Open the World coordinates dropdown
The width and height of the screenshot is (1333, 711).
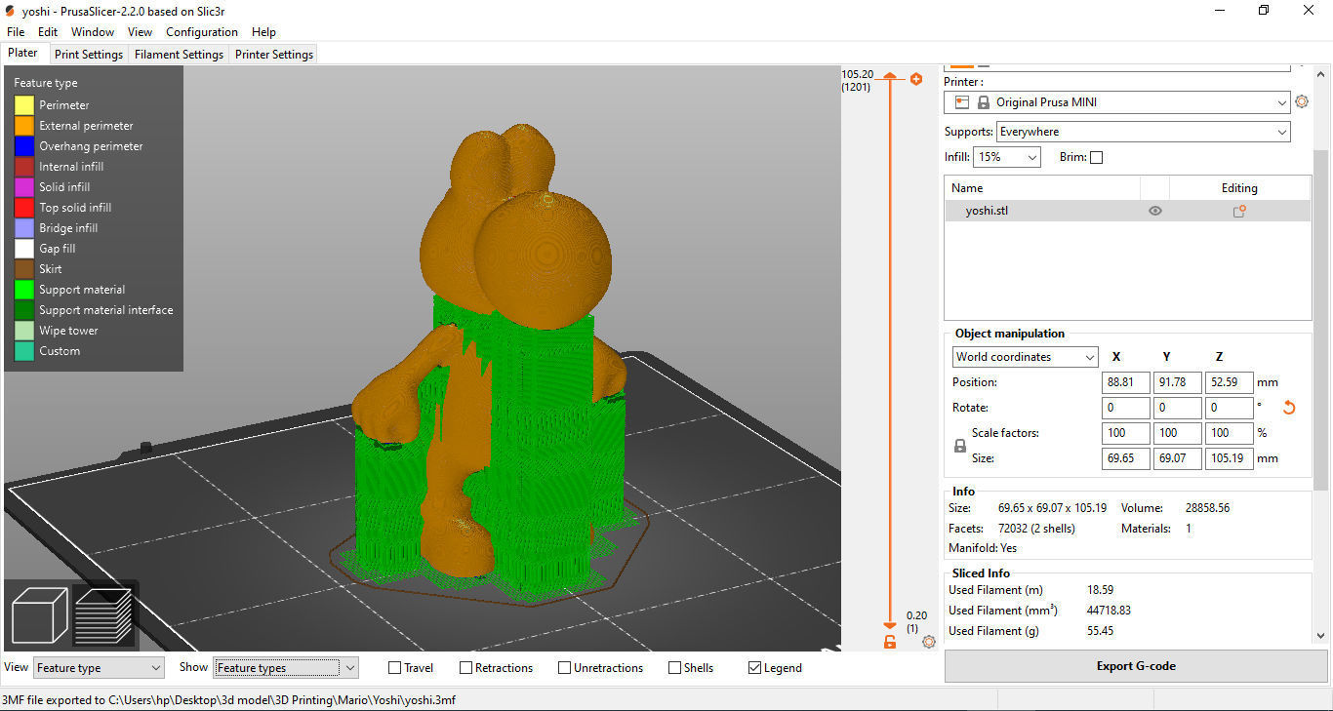tap(1025, 357)
